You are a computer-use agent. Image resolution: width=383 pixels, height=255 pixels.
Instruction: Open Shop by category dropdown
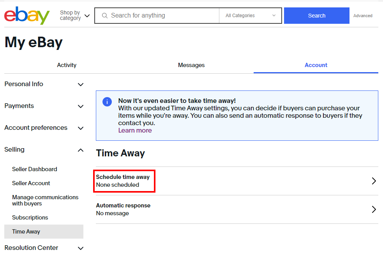(75, 16)
